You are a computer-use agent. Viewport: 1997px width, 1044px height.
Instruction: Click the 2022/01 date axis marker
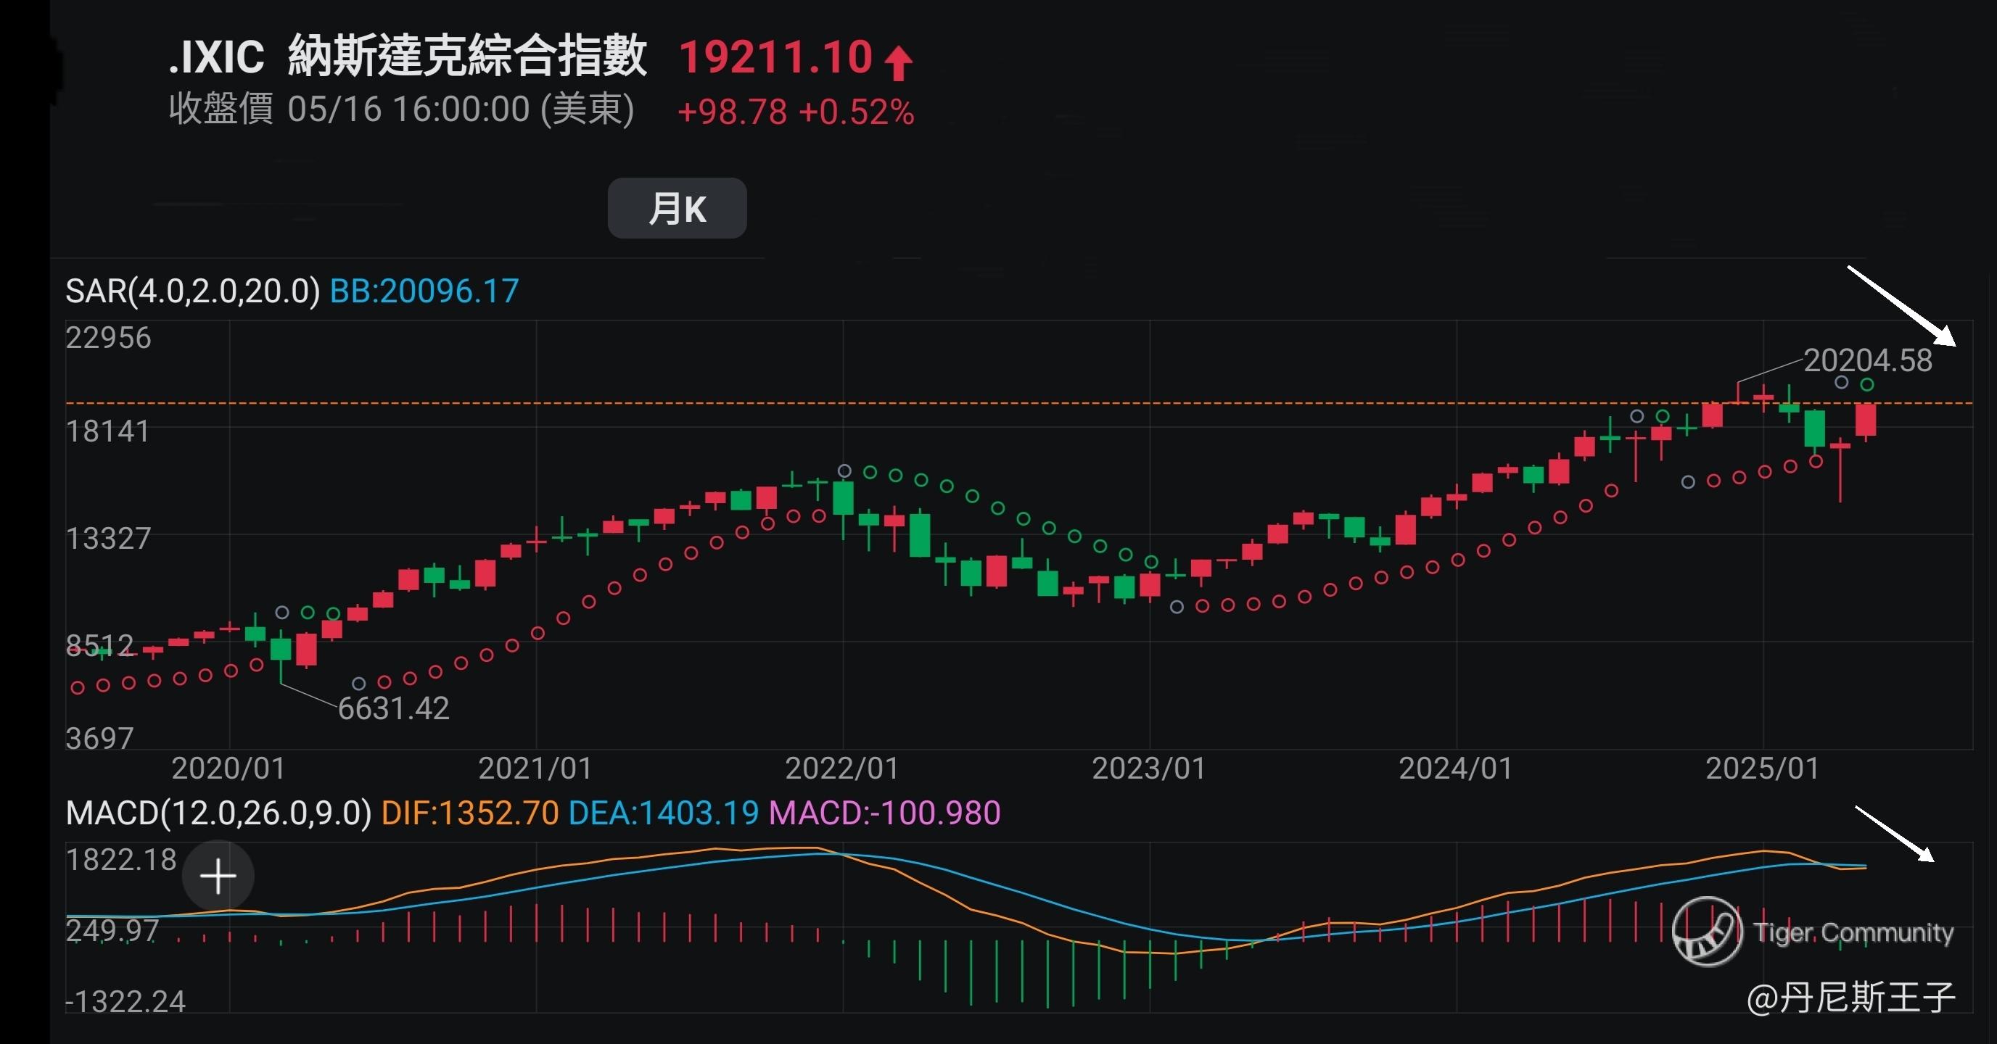coord(842,768)
